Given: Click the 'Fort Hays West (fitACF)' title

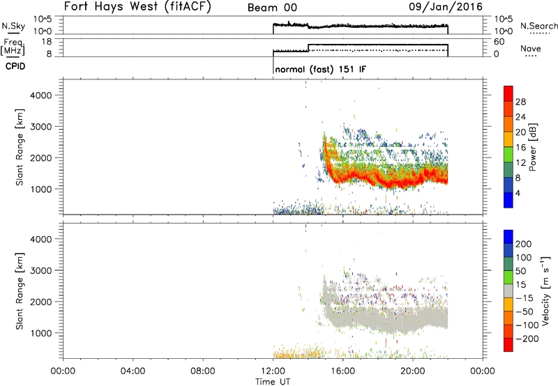Looking at the screenshot, I should click(x=137, y=7).
